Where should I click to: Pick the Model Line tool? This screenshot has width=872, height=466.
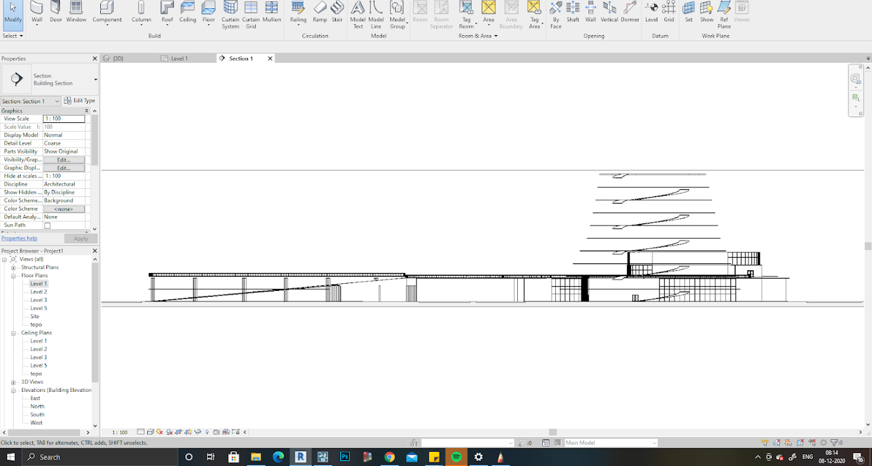tap(376, 15)
